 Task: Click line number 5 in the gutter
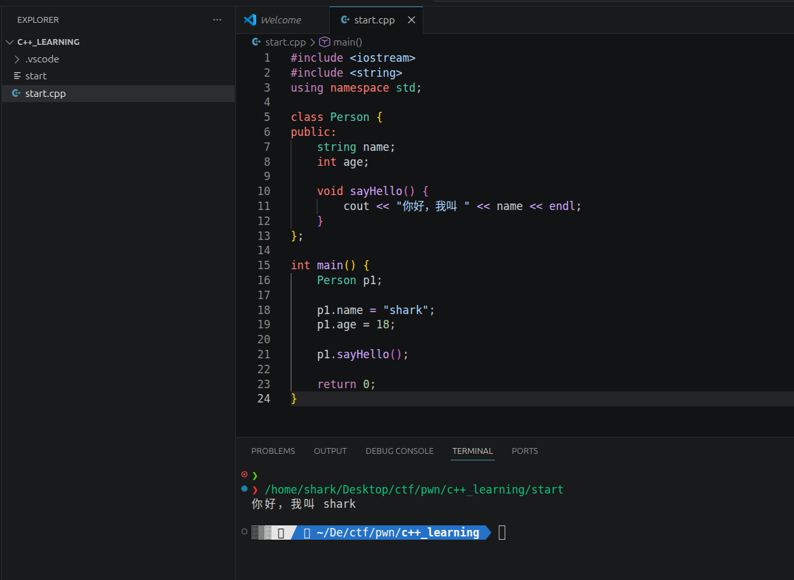coord(267,117)
